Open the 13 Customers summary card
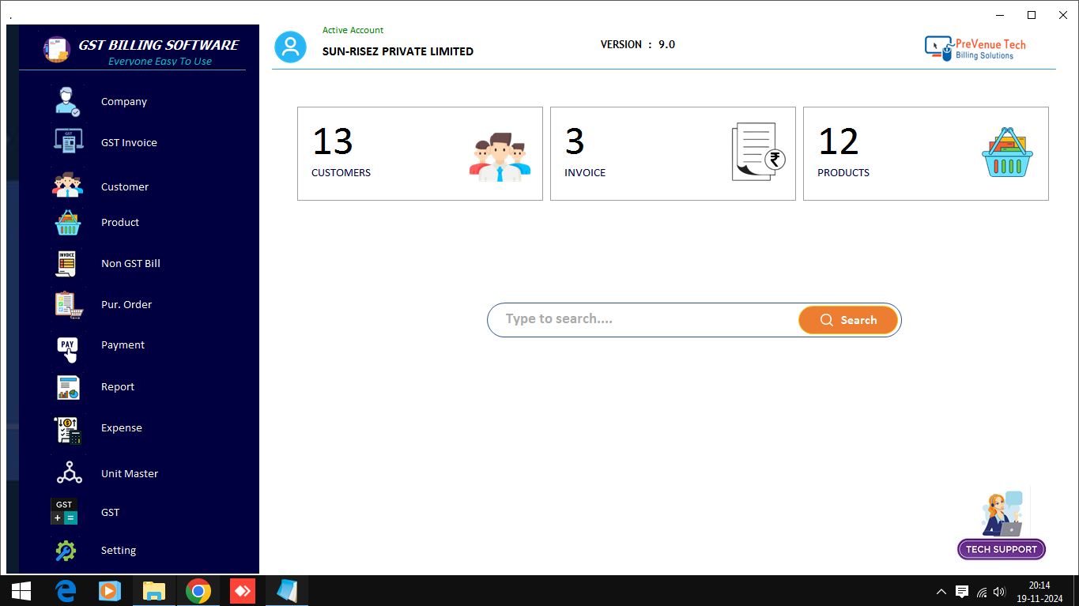This screenshot has width=1079, height=606. (420, 153)
